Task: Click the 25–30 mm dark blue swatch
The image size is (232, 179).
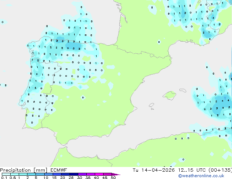Action: 74,174
